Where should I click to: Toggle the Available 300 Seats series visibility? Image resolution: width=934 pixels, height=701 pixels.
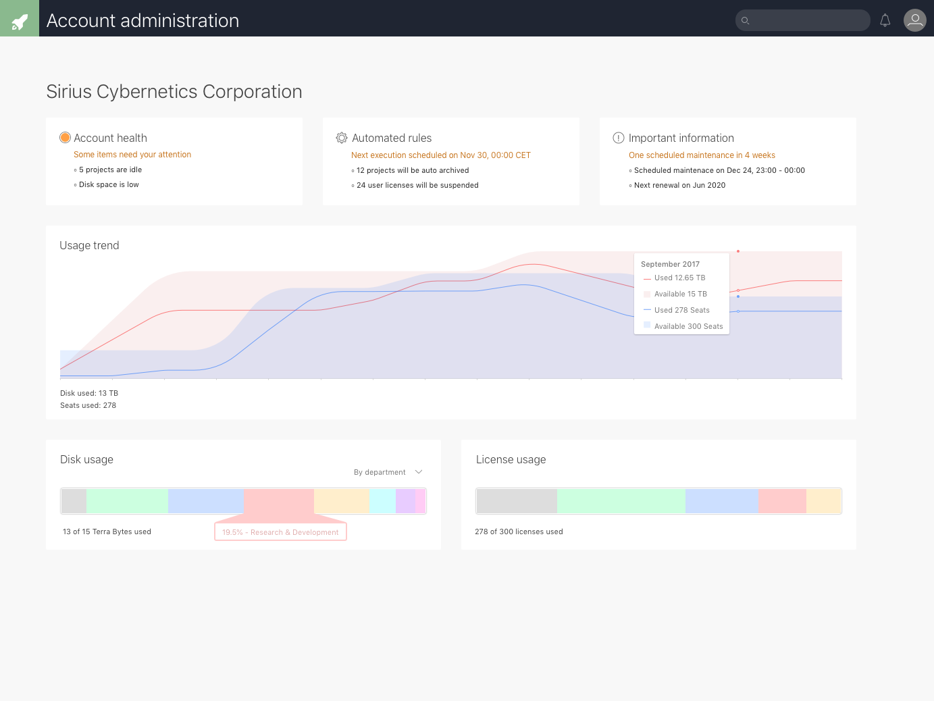[687, 326]
